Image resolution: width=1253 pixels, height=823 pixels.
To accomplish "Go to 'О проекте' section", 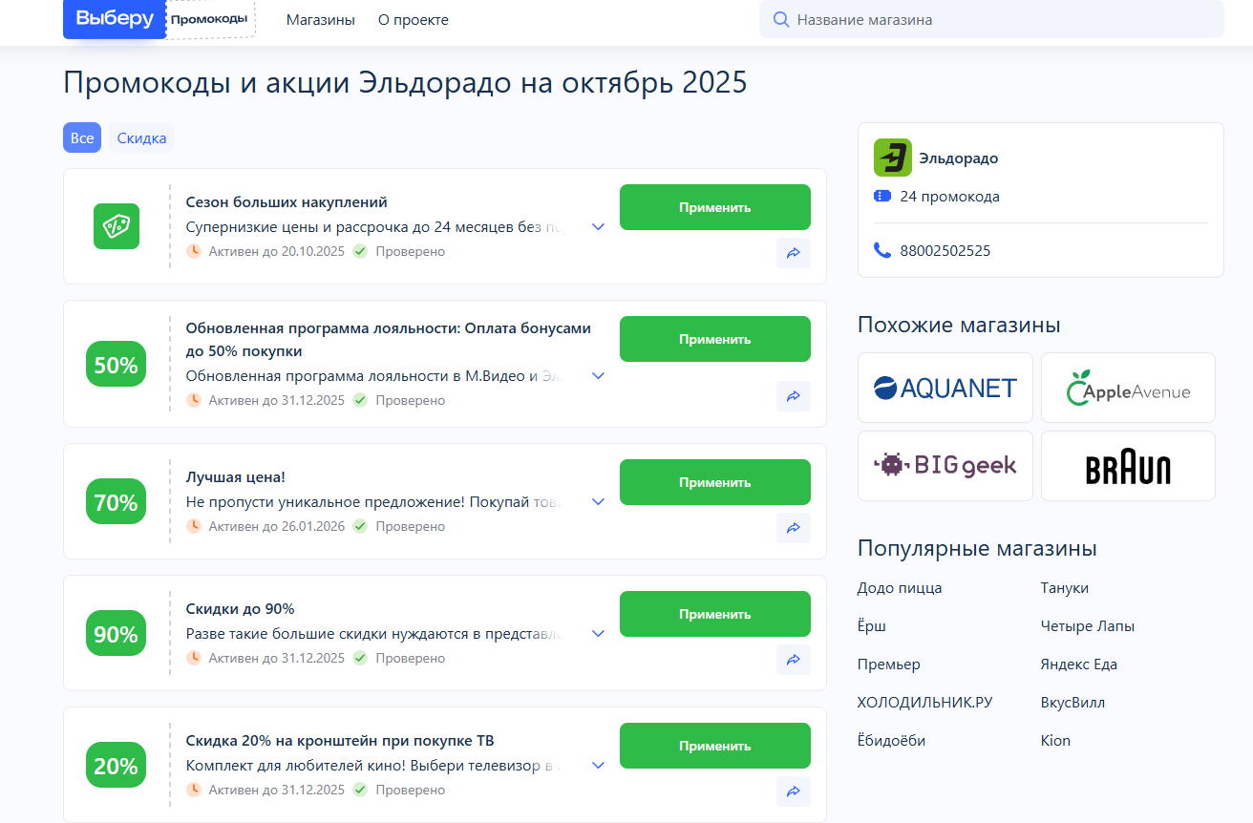I will [413, 19].
